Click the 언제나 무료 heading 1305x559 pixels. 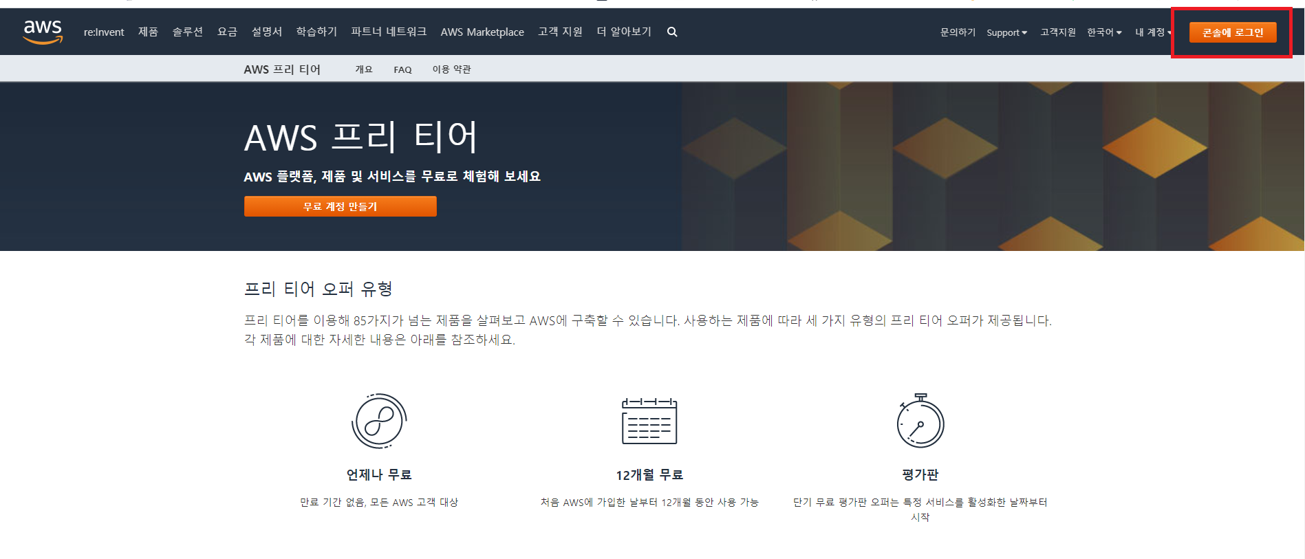[379, 474]
